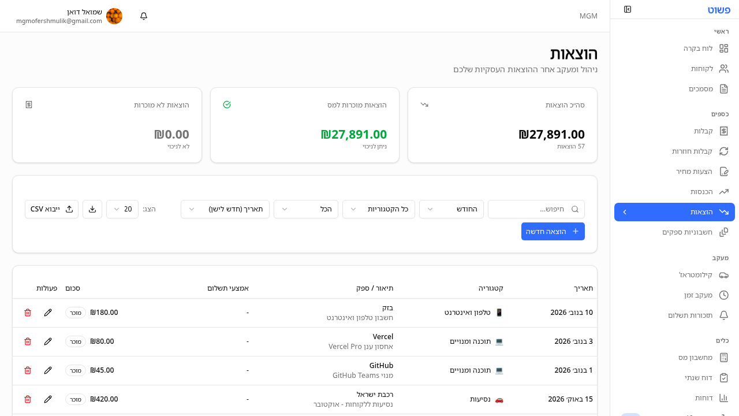The width and height of the screenshot is (739, 416).
Task: Delete the בזק expense using the trash icon
Action: (27, 312)
